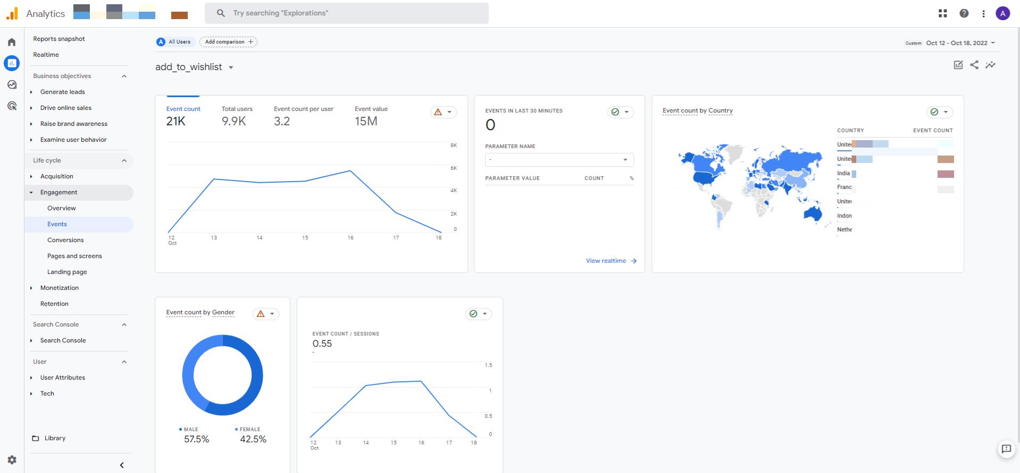Open the Advertising icon in left rail
1020x473 pixels.
[12, 106]
